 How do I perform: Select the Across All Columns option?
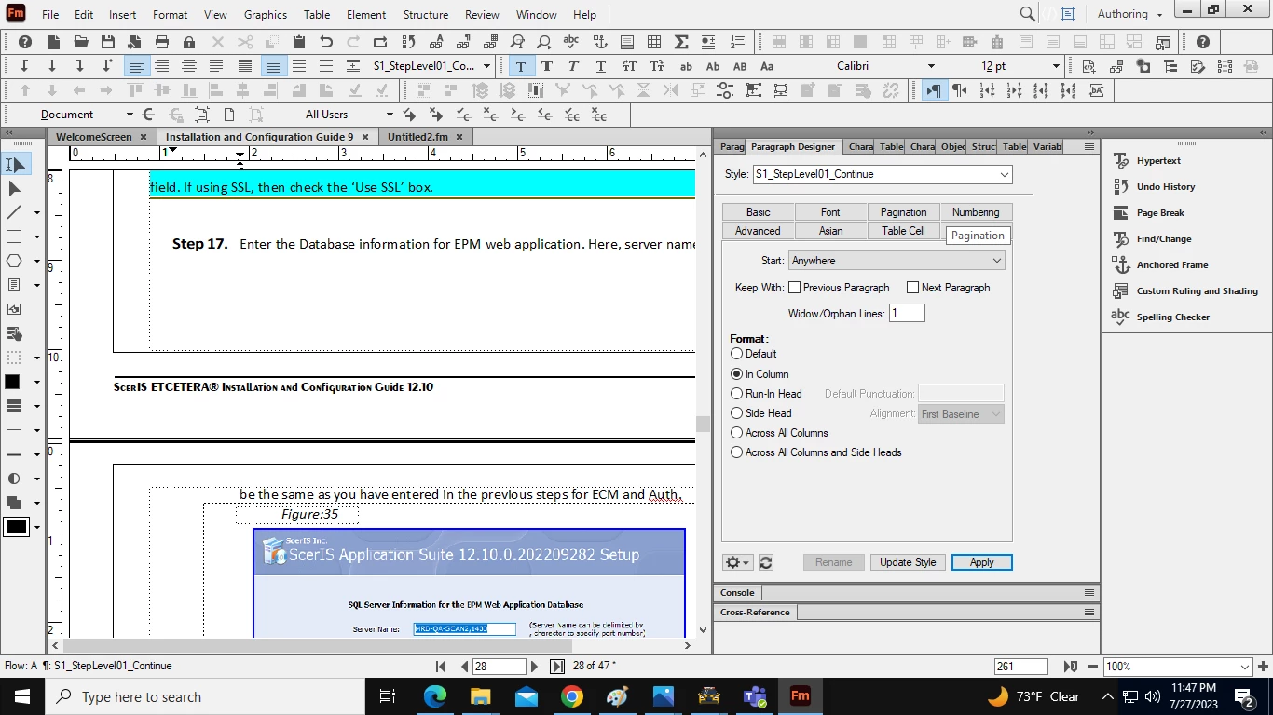click(737, 433)
